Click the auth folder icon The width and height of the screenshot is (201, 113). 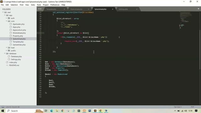click(x=9, y=18)
